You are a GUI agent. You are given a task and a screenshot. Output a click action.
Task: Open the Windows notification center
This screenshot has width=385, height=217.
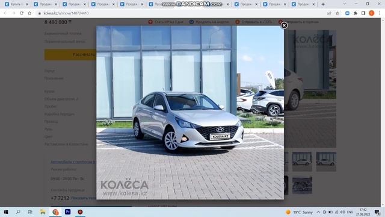(377, 212)
